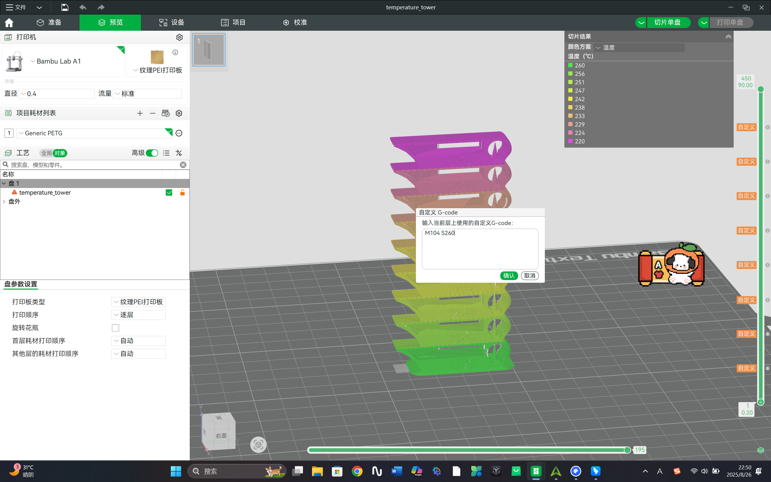Open the Bambu Lab A1 printer dropdown
Viewport: 771px width, 482px height.
59,61
